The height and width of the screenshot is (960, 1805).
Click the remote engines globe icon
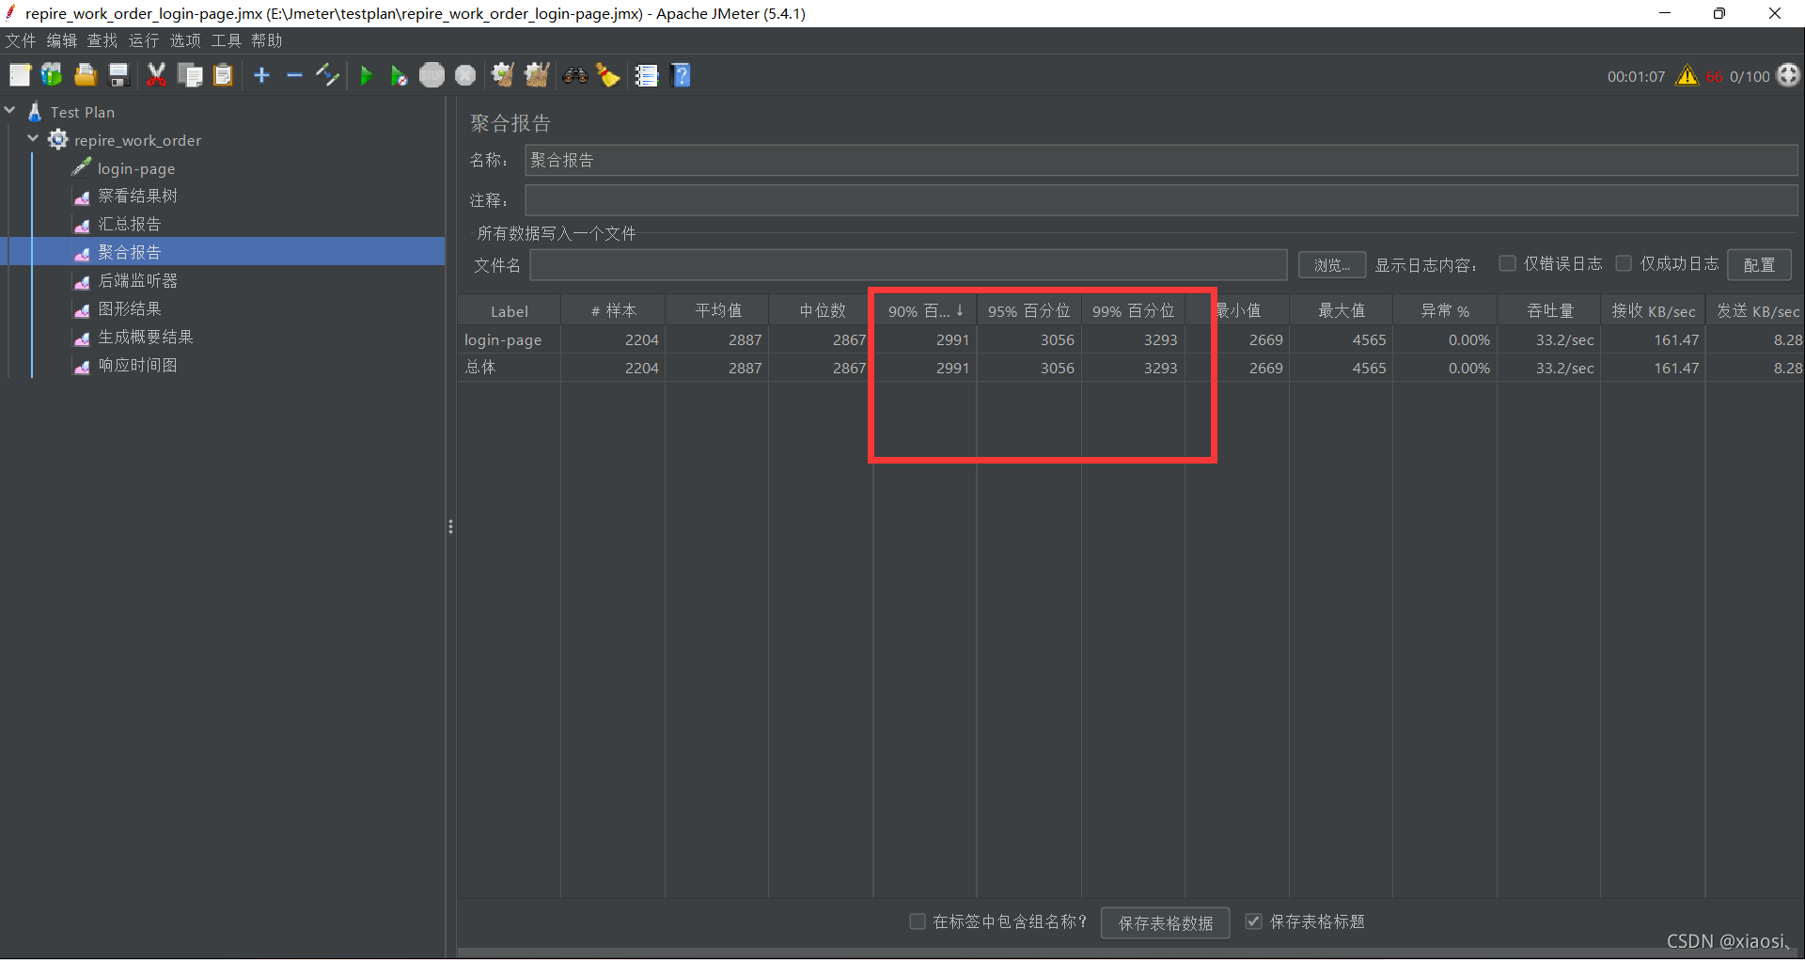pyautogui.click(x=1788, y=75)
